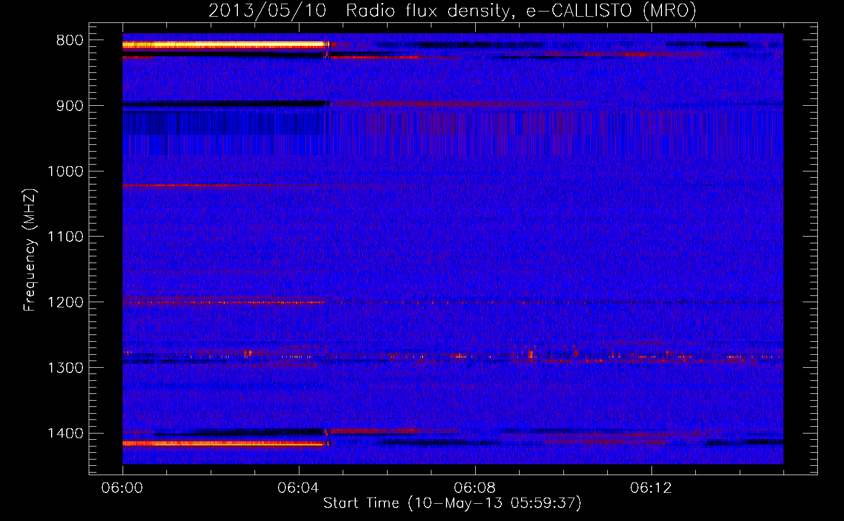Click the 1200 frequency tick label
The width and height of the screenshot is (844, 521).
point(65,303)
